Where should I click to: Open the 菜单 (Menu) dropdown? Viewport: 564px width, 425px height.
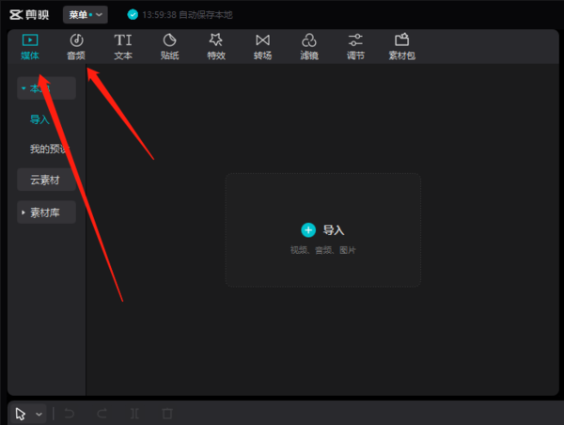coord(86,15)
